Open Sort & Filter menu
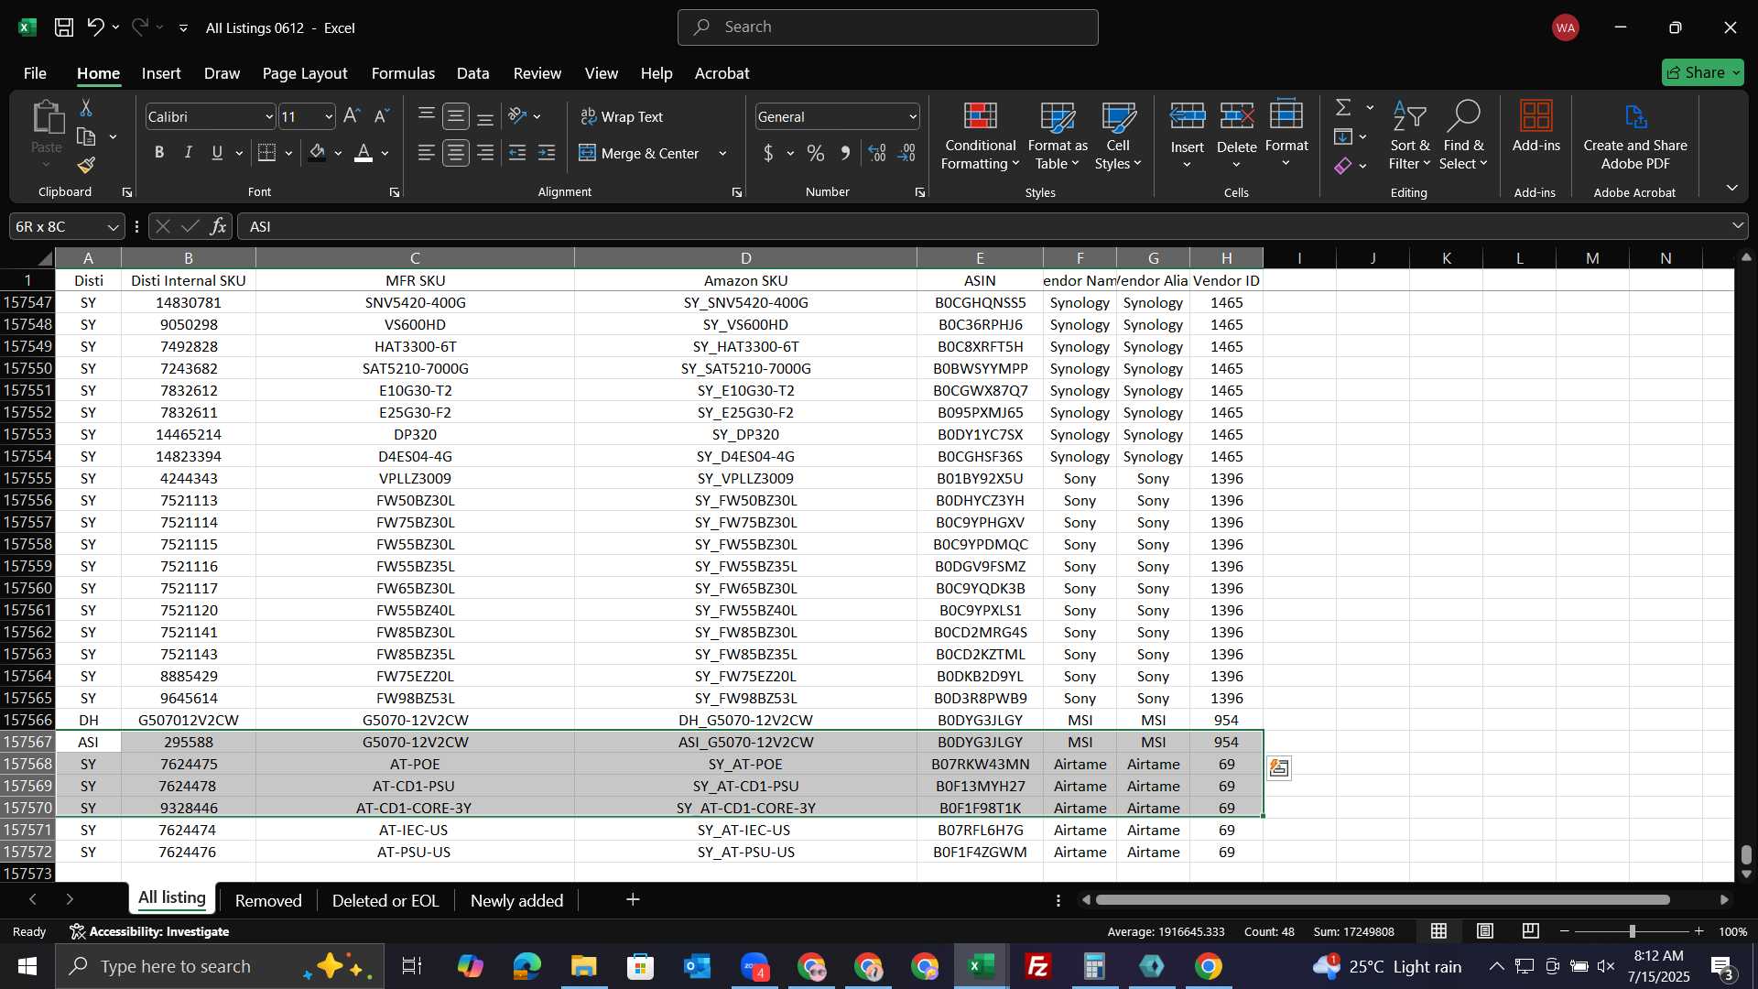The image size is (1758, 989). pyautogui.click(x=1409, y=136)
